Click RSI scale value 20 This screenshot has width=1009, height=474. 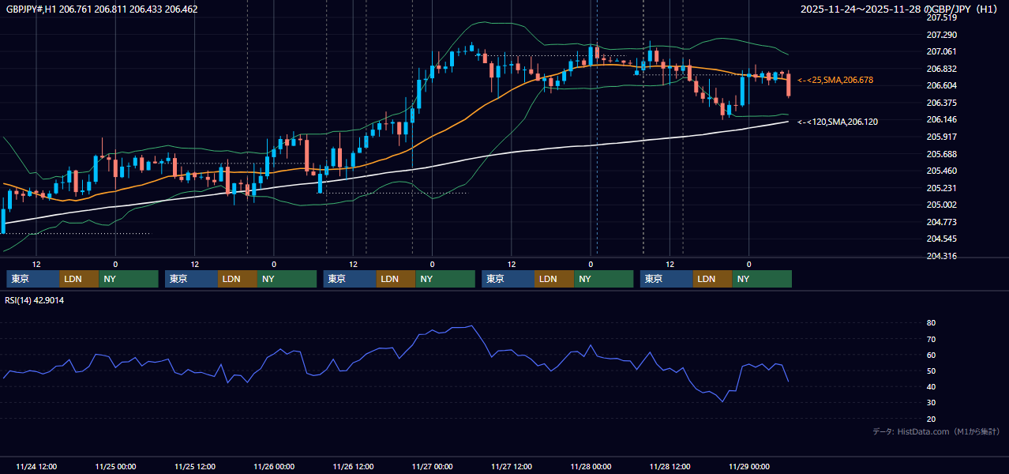931,419
